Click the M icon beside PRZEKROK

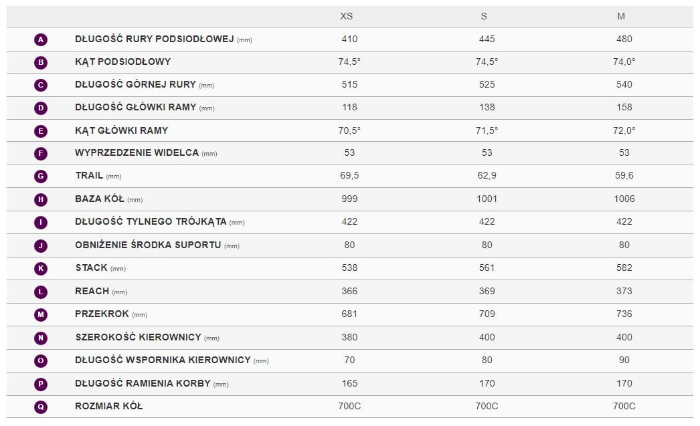pos(41,314)
